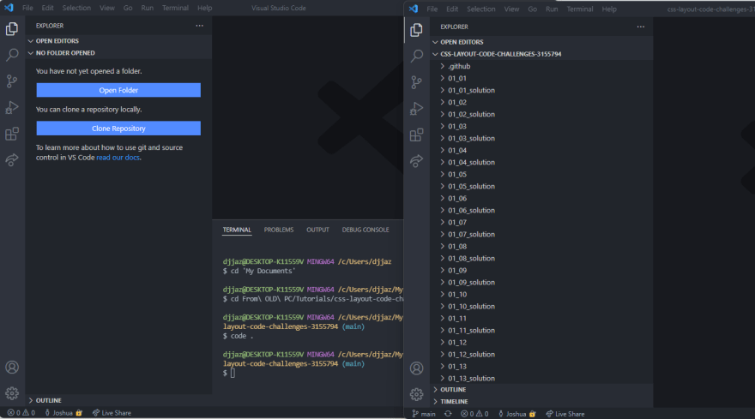Switch to Problems tab in panel
This screenshot has height=419, width=755.
(x=278, y=230)
